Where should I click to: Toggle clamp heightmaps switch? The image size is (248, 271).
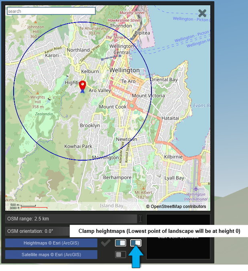136,243
